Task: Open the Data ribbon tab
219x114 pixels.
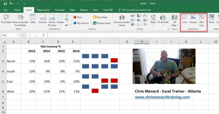Action: coord(72,10)
